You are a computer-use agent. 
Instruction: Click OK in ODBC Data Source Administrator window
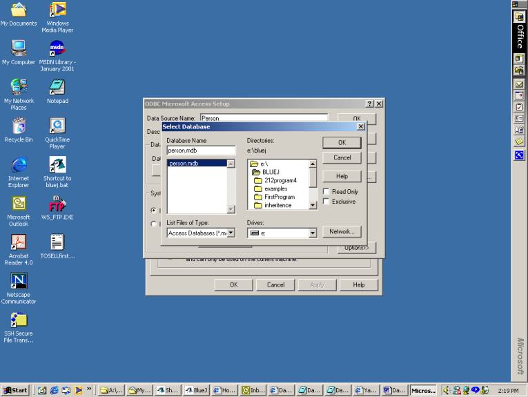234,285
